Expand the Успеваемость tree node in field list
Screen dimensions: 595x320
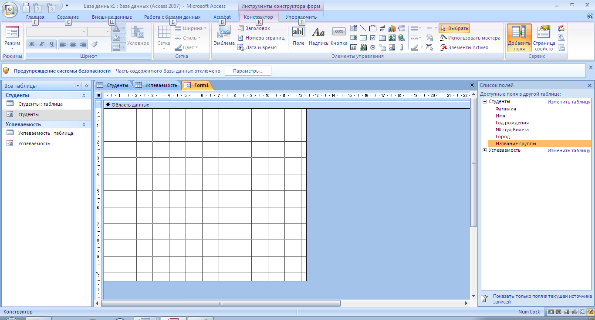484,150
